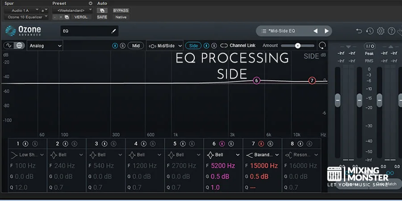The image size is (402, 201).
Task: Click the I/O button above the meters
Action: click(370, 46)
